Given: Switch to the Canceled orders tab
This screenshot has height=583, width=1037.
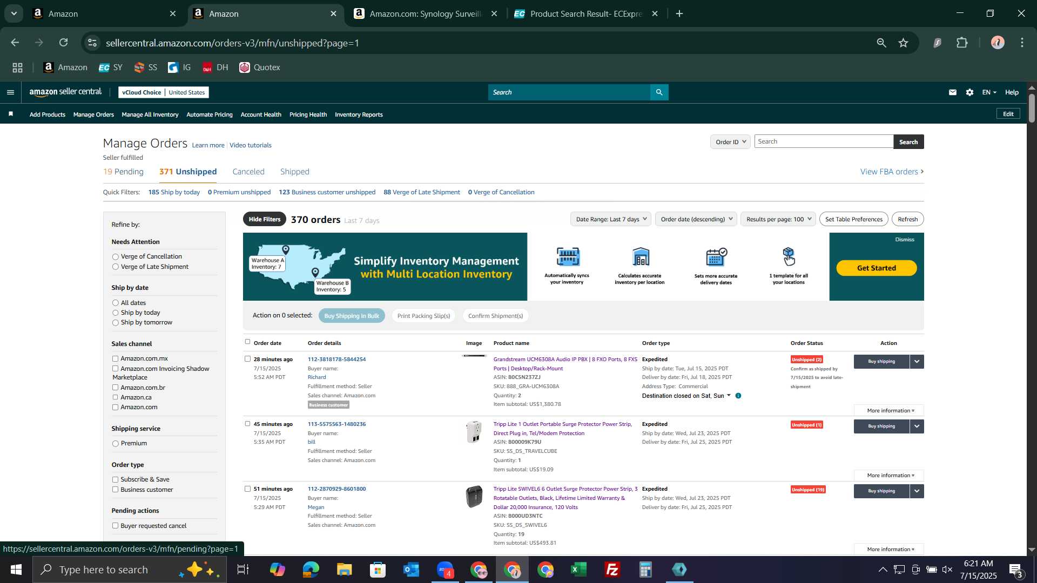Looking at the screenshot, I should coord(248,172).
